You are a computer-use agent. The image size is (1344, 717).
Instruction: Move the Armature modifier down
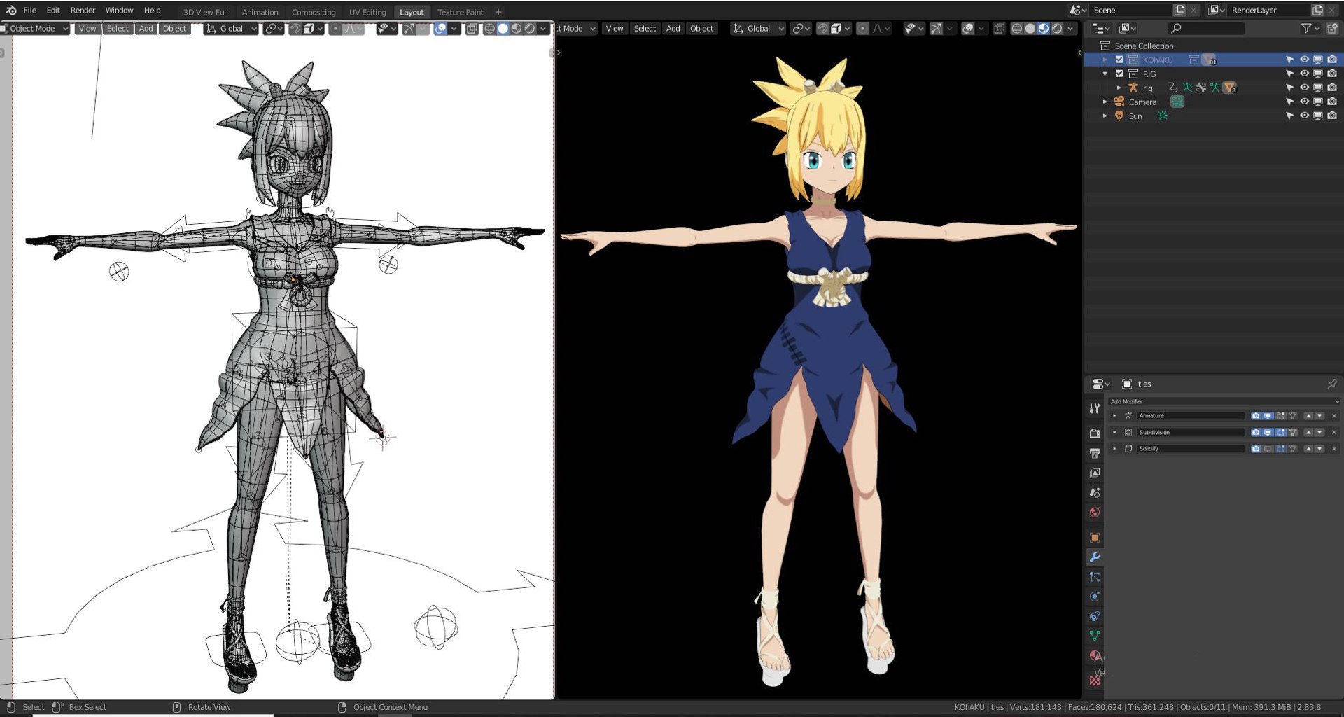pyautogui.click(x=1320, y=415)
